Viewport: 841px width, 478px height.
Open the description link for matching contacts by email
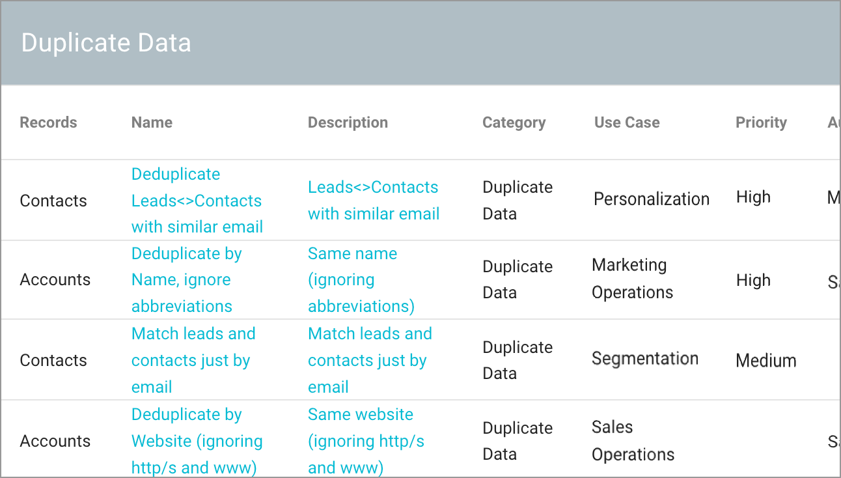[x=369, y=359]
